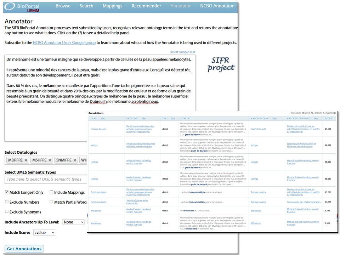
Task: Click the insert sample text link
Action: 182,52
